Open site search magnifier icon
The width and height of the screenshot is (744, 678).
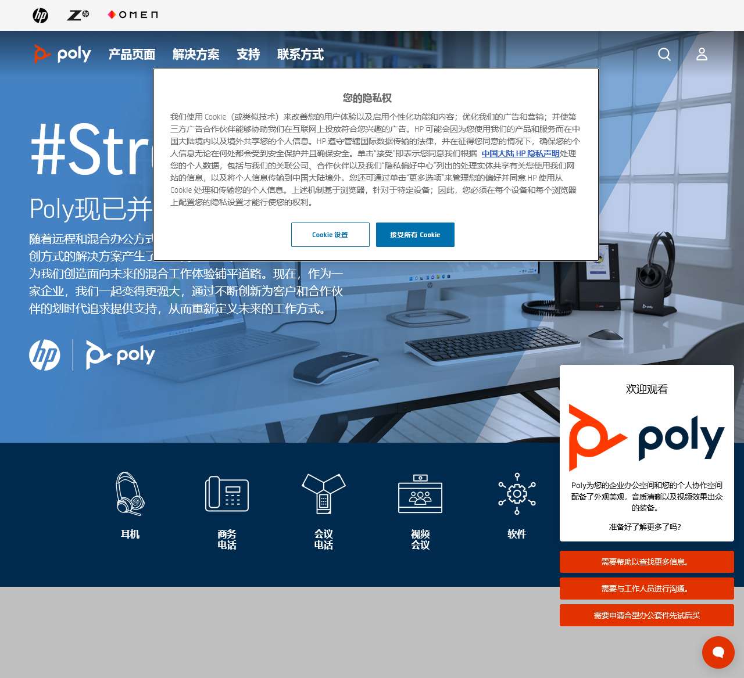point(664,54)
